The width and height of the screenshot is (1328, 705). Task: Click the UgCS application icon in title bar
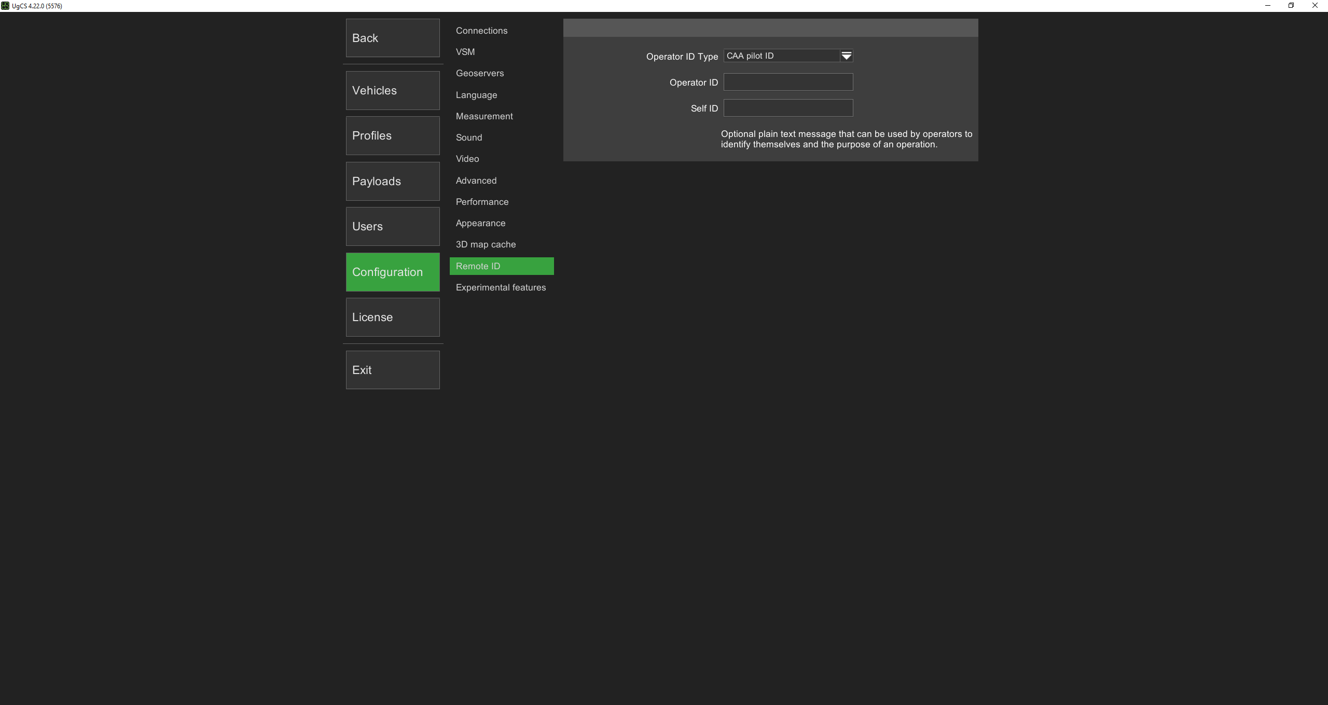point(5,5)
